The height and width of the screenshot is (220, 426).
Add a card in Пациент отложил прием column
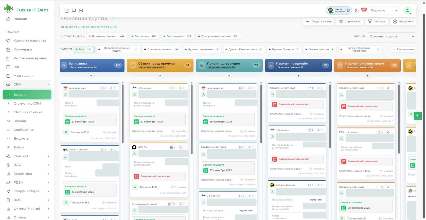tap(367, 76)
